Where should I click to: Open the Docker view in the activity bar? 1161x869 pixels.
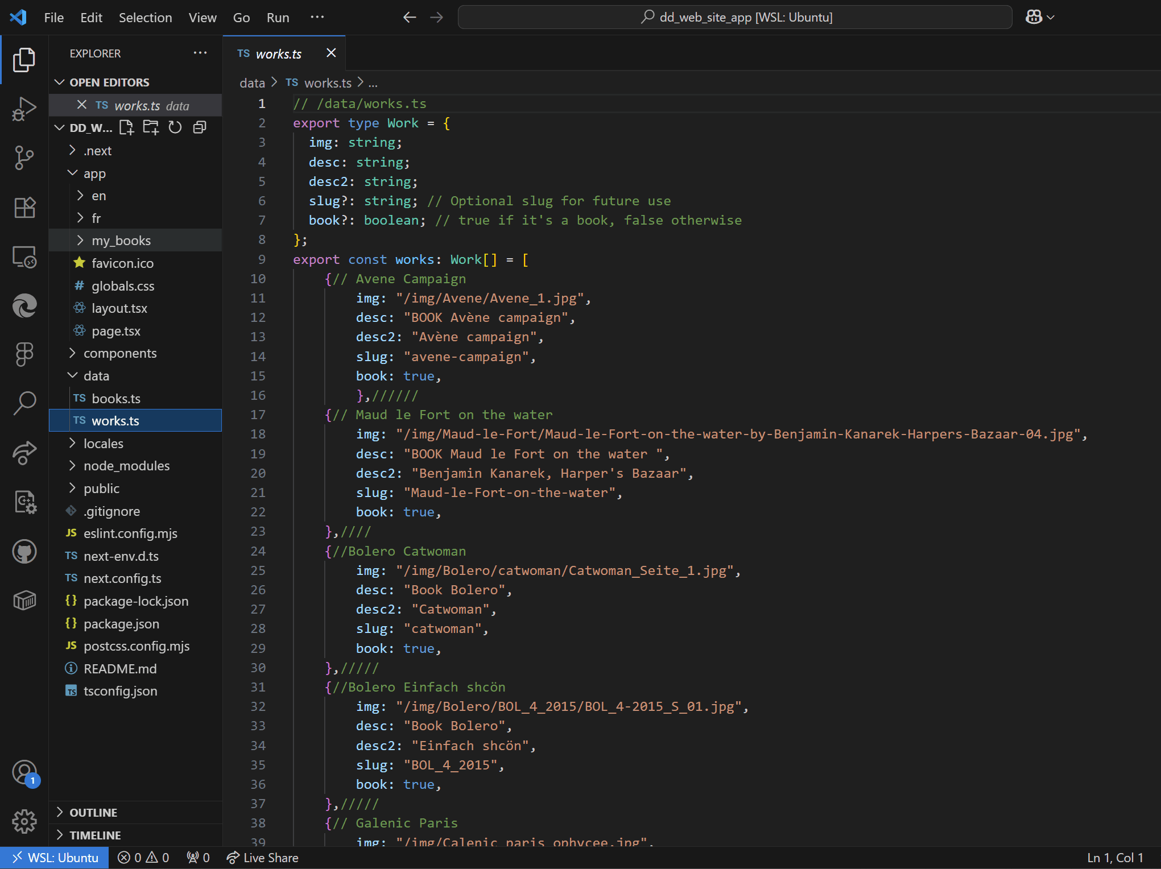(24, 600)
